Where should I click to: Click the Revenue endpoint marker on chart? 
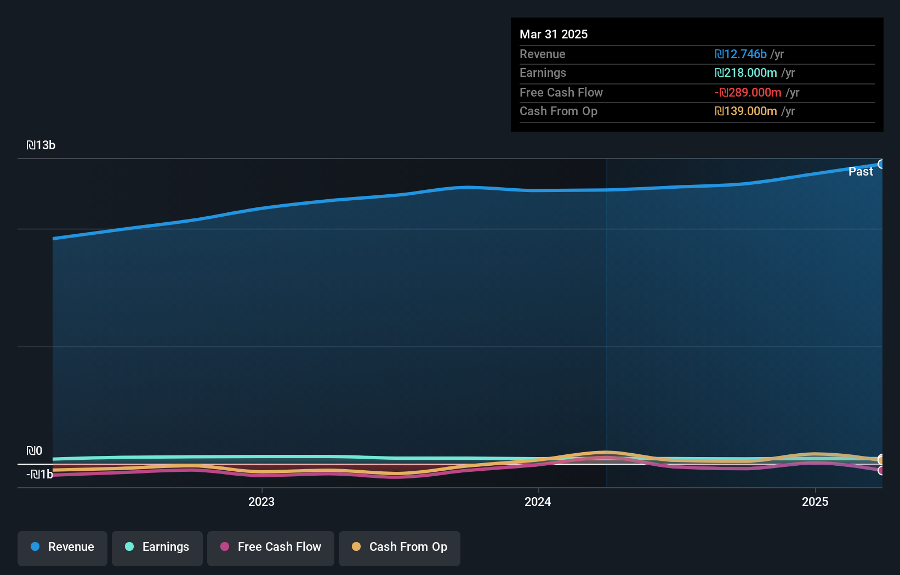pyautogui.click(x=881, y=164)
